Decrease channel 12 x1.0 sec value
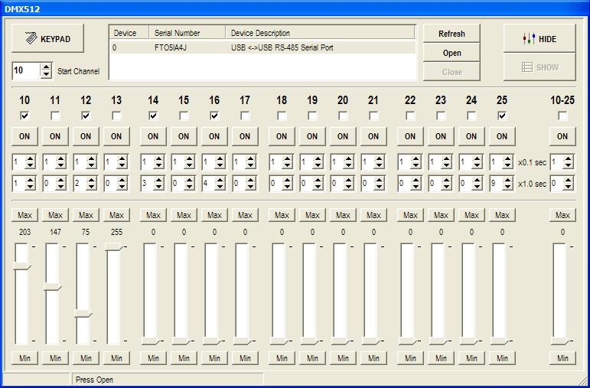 pyautogui.click(x=91, y=187)
